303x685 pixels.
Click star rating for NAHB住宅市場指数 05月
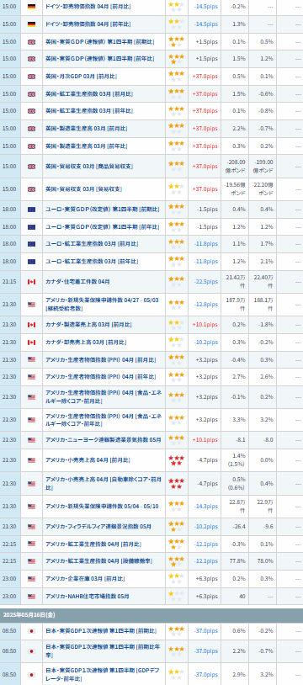point(176,596)
